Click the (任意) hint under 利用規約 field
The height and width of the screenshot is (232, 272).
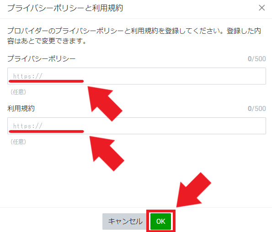pos(18,142)
